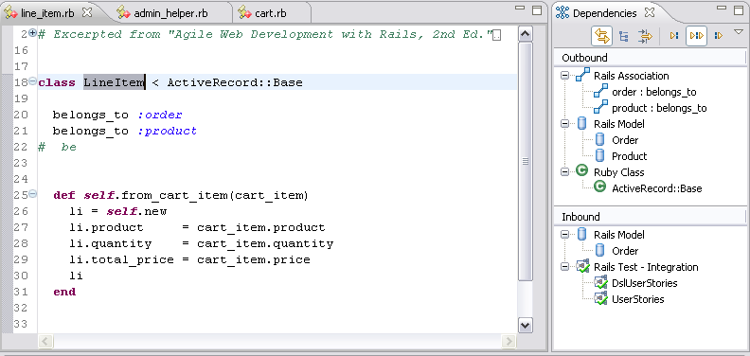
Task: Open the DslUserStories test entry
Action: pos(644,283)
